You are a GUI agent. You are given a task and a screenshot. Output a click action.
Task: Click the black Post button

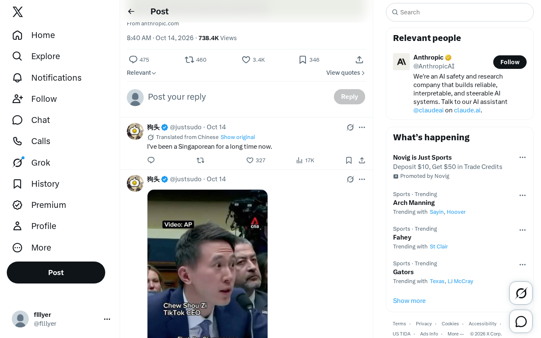click(56, 273)
